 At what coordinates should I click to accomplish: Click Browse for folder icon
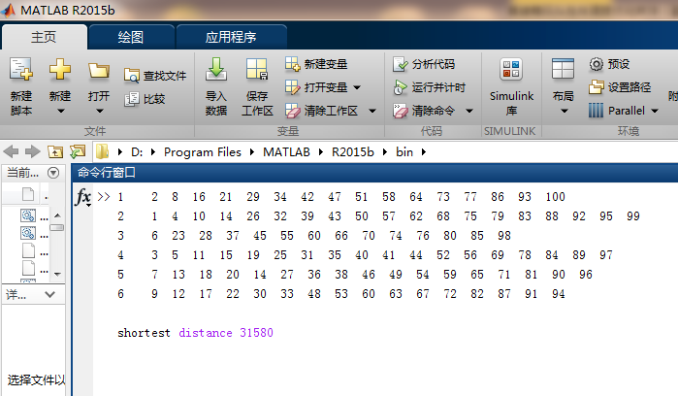coord(78,151)
